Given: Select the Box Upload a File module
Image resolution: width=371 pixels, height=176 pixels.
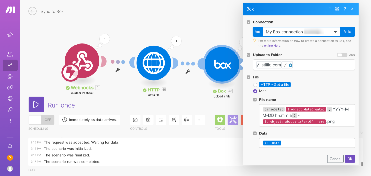Looking at the screenshot, I should (222, 64).
